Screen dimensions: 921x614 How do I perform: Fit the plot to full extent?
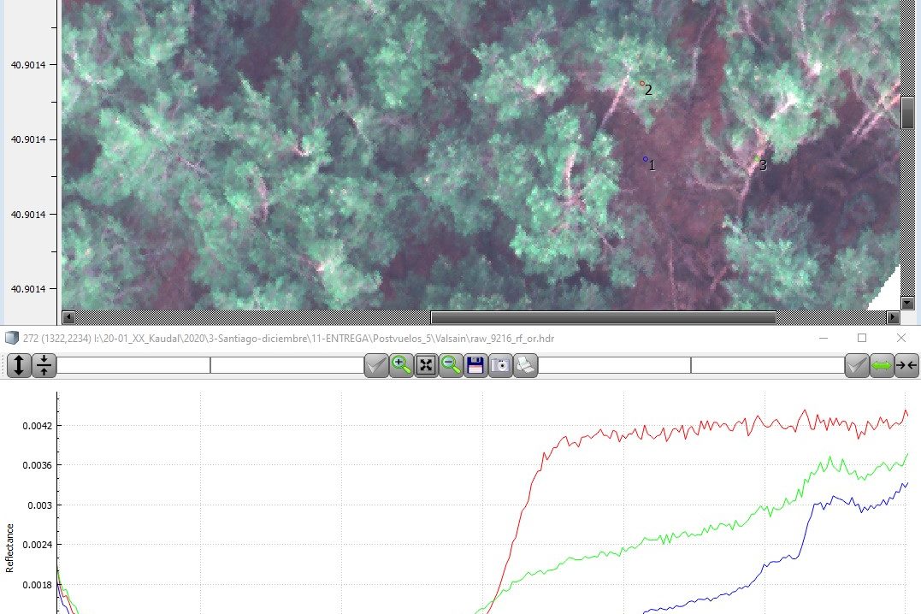point(426,366)
